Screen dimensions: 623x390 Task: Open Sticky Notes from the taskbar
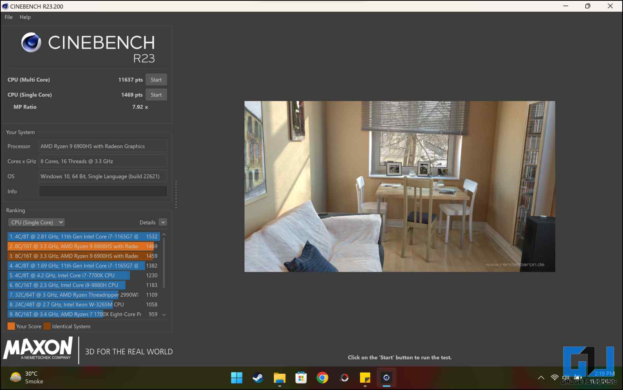tap(365, 378)
